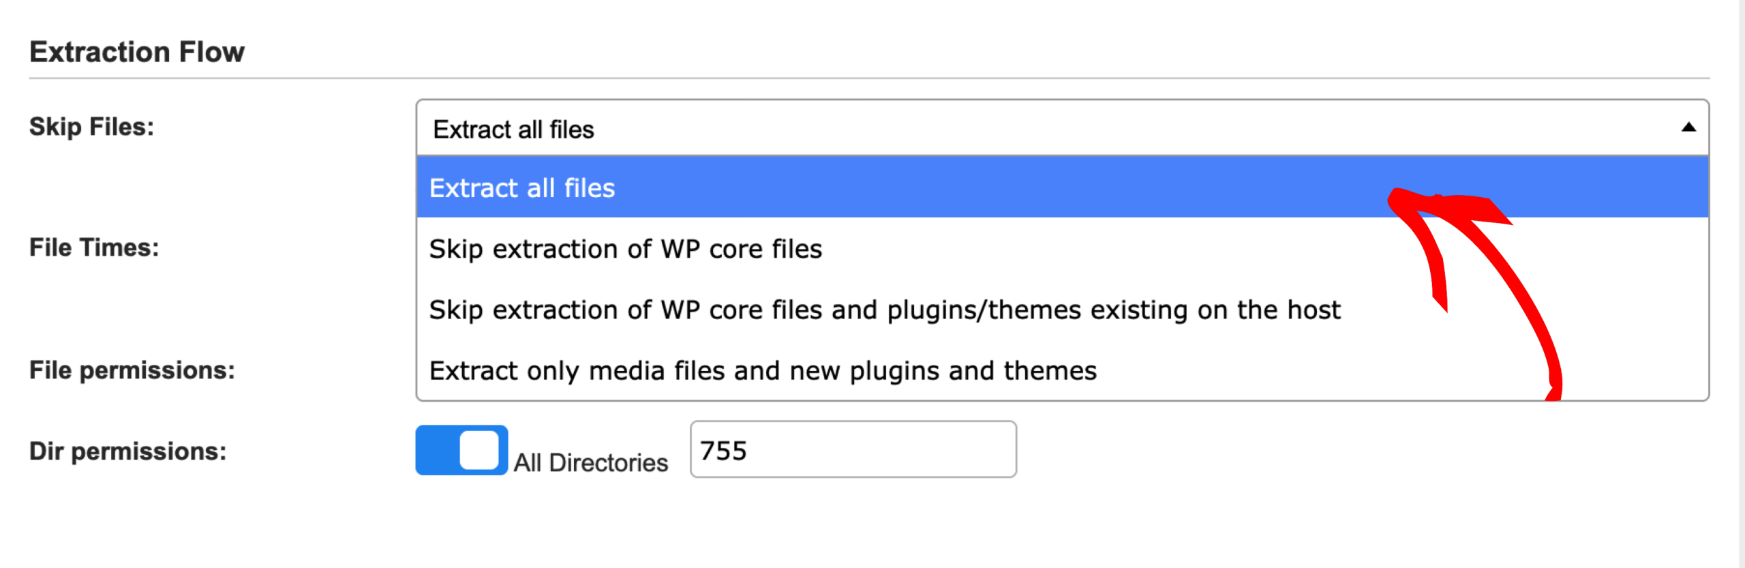
Task: Click the "Extraction Flow" section heading
Action: click(136, 52)
